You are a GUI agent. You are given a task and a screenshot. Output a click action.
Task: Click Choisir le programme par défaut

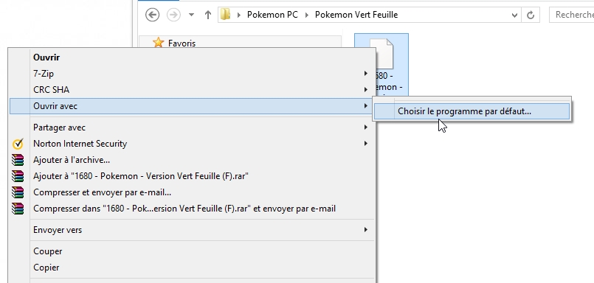pyautogui.click(x=472, y=111)
